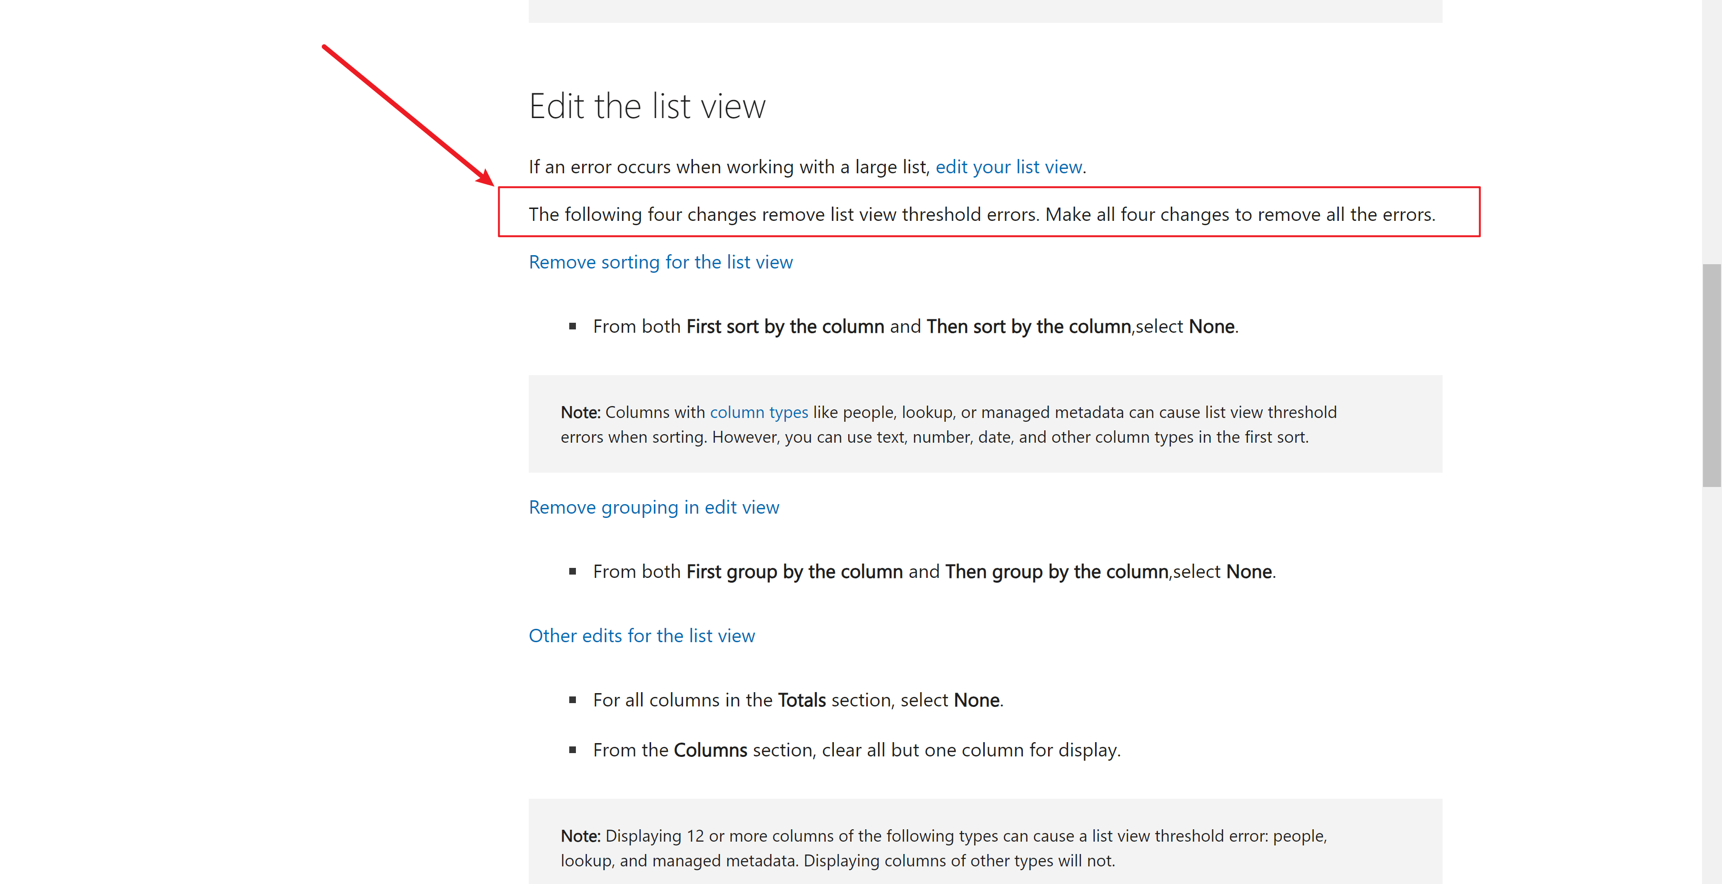Expand 'Remove grouping in edit view' section
This screenshot has width=1722, height=884.
click(654, 507)
